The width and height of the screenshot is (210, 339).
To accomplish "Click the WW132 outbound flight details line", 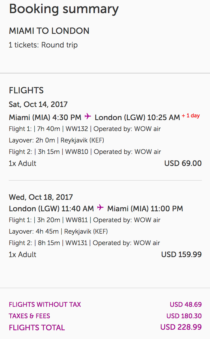I will click(85, 129).
